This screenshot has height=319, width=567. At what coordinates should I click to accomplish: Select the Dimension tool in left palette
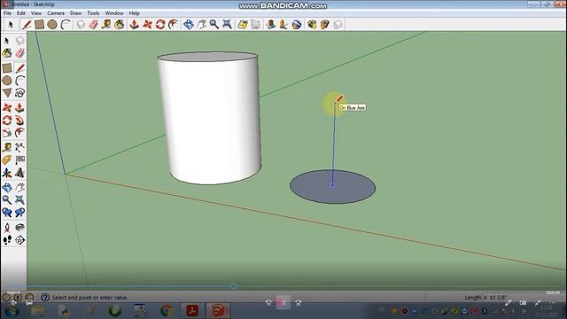tap(19, 147)
